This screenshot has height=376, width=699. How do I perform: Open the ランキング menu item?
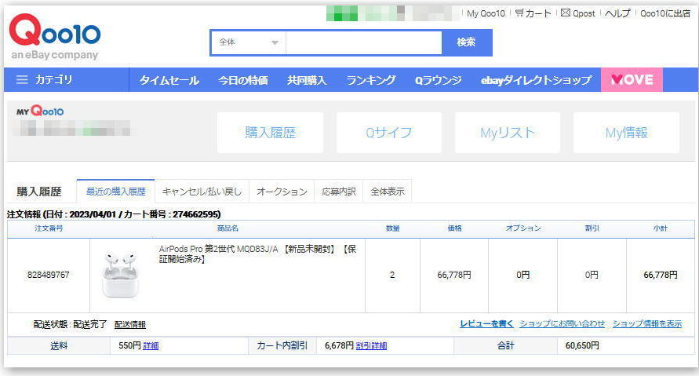click(371, 80)
